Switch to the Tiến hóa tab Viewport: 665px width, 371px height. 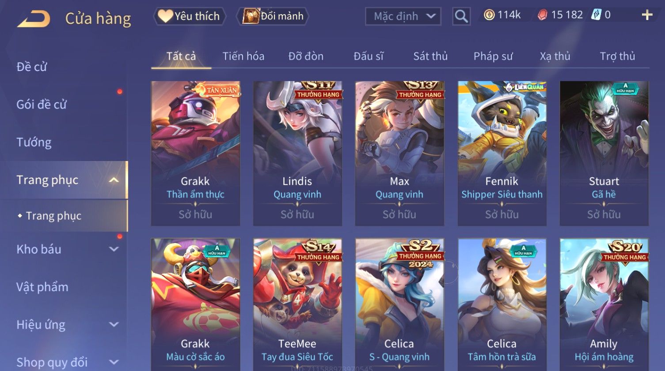point(243,56)
